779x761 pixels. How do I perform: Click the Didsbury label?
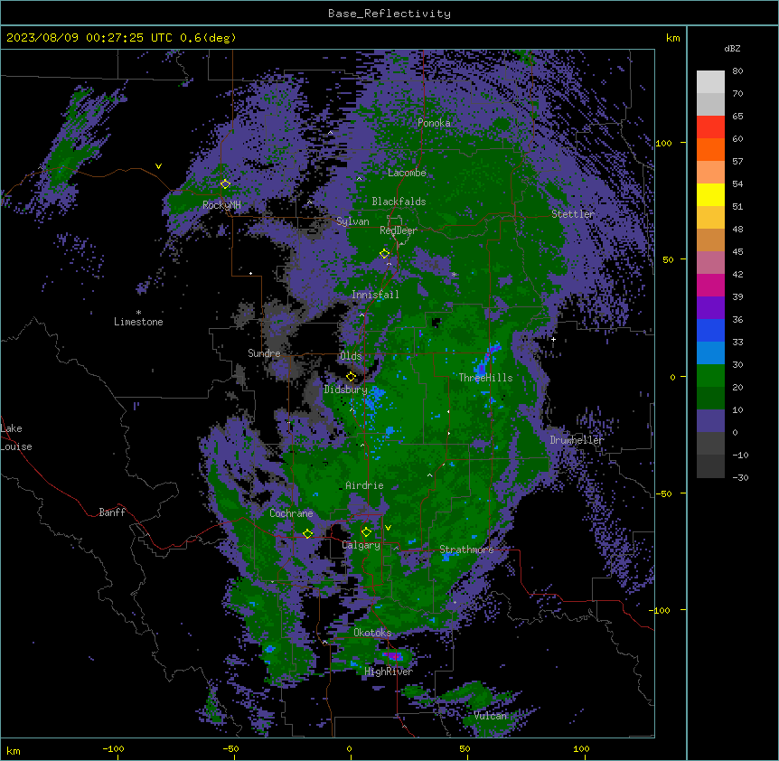click(346, 390)
